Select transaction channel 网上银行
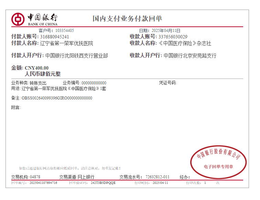This screenshot has height=200, width=260. [x=86, y=177]
